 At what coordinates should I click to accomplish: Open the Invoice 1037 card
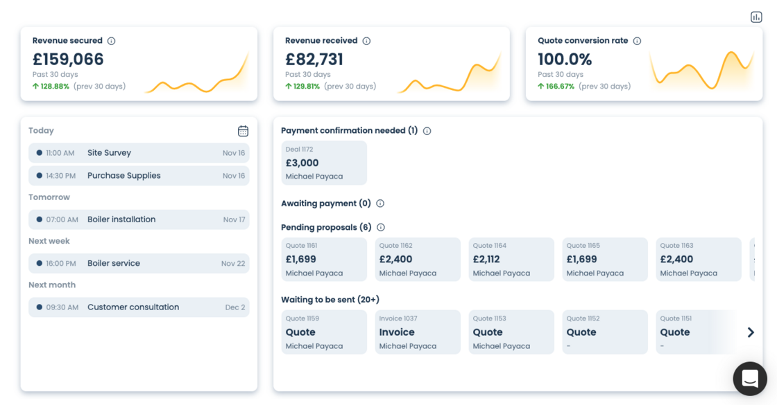click(418, 332)
